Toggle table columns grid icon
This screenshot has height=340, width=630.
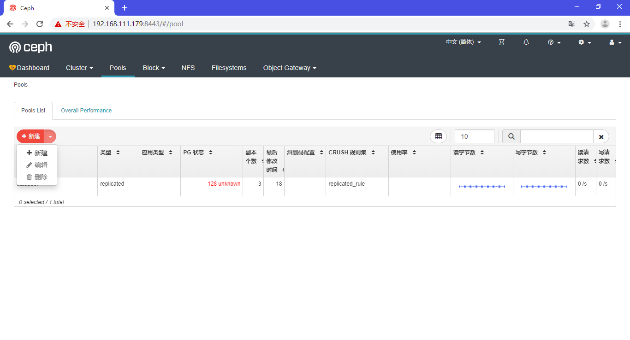coord(438,136)
